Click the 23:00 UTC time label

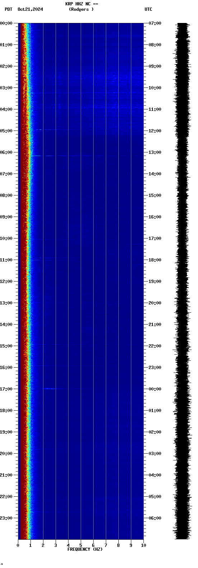pyautogui.click(x=155, y=368)
